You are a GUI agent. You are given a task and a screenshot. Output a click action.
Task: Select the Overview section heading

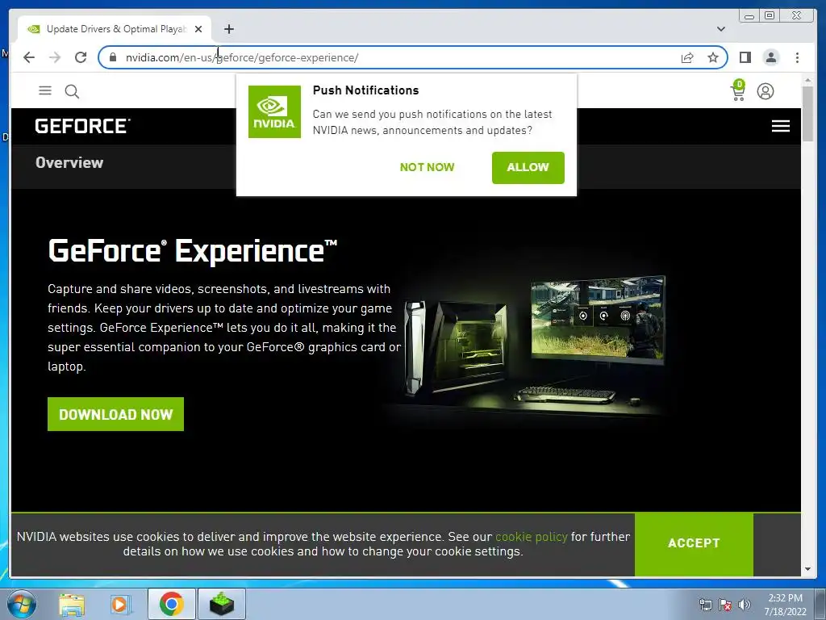pos(69,162)
